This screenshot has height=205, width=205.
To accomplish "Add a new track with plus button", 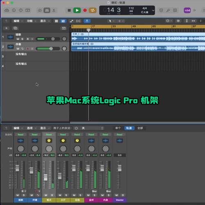I will pos(6,28).
